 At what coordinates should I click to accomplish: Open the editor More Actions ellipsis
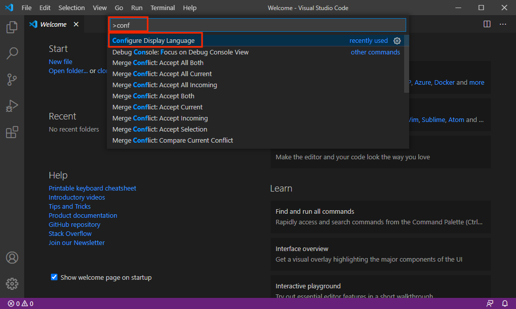[x=503, y=24]
